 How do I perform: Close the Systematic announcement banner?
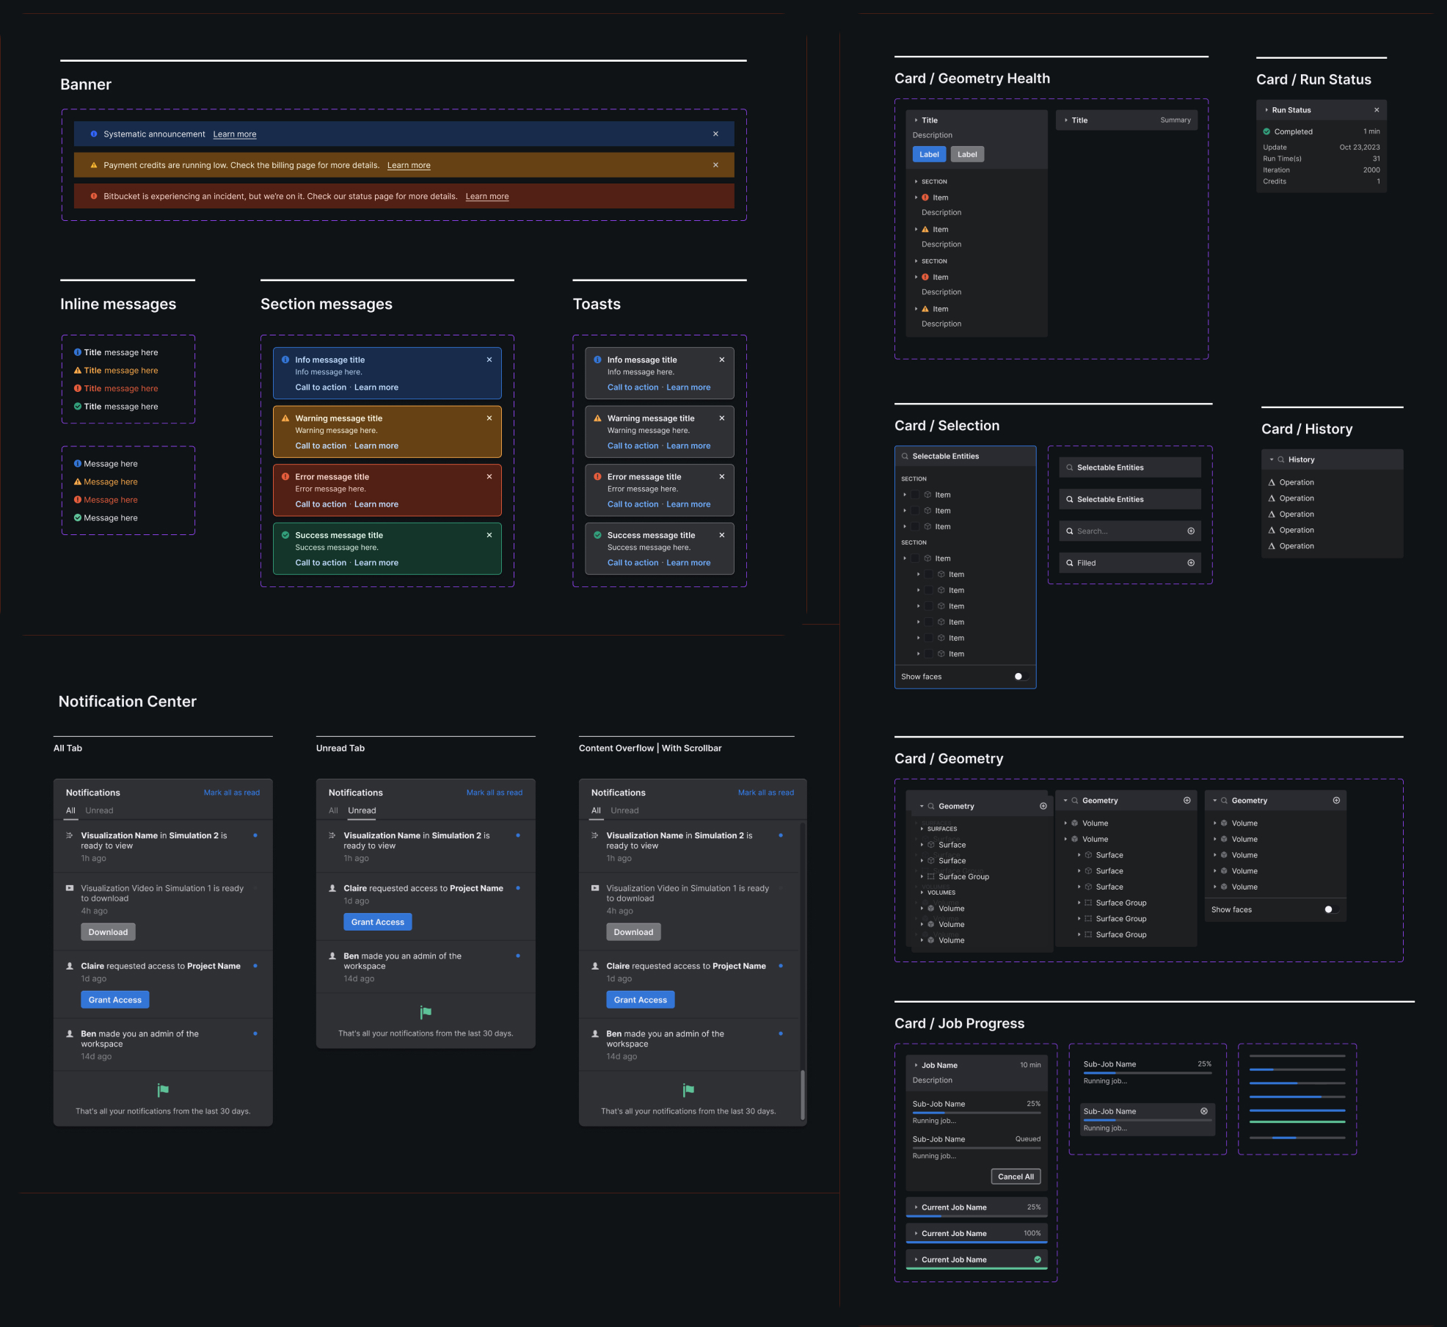coord(715,134)
